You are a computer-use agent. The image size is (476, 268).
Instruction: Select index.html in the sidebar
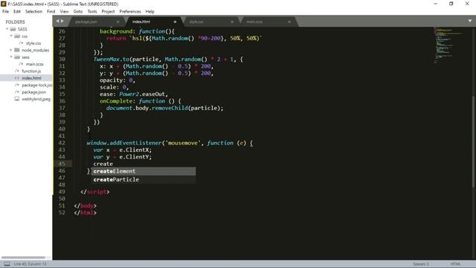(x=31, y=78)
